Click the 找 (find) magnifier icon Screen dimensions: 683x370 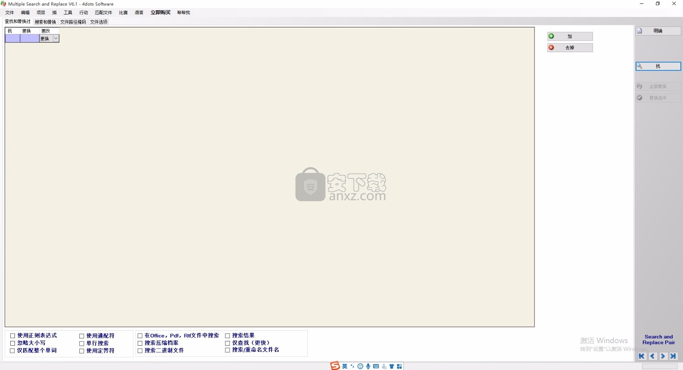[639, 66]
